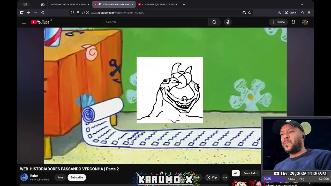
Task: Join the Rafux channel
Action: click(x=60, y=177)
